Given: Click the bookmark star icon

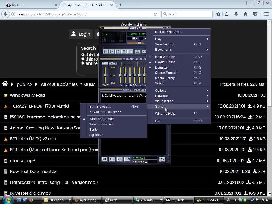Looking at the screenshot, I should [x=218, y=14].
